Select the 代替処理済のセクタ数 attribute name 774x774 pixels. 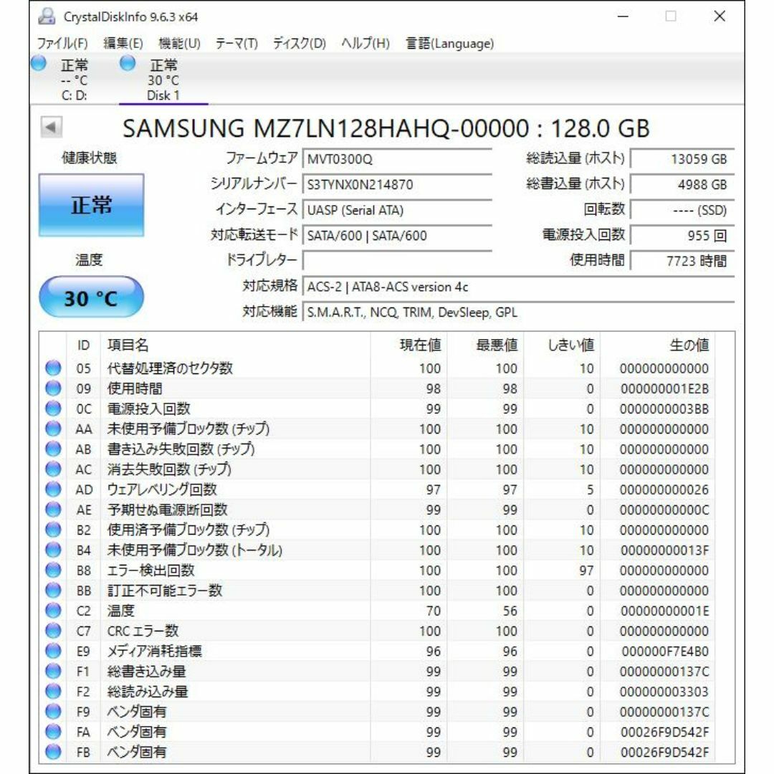(170, 368)
